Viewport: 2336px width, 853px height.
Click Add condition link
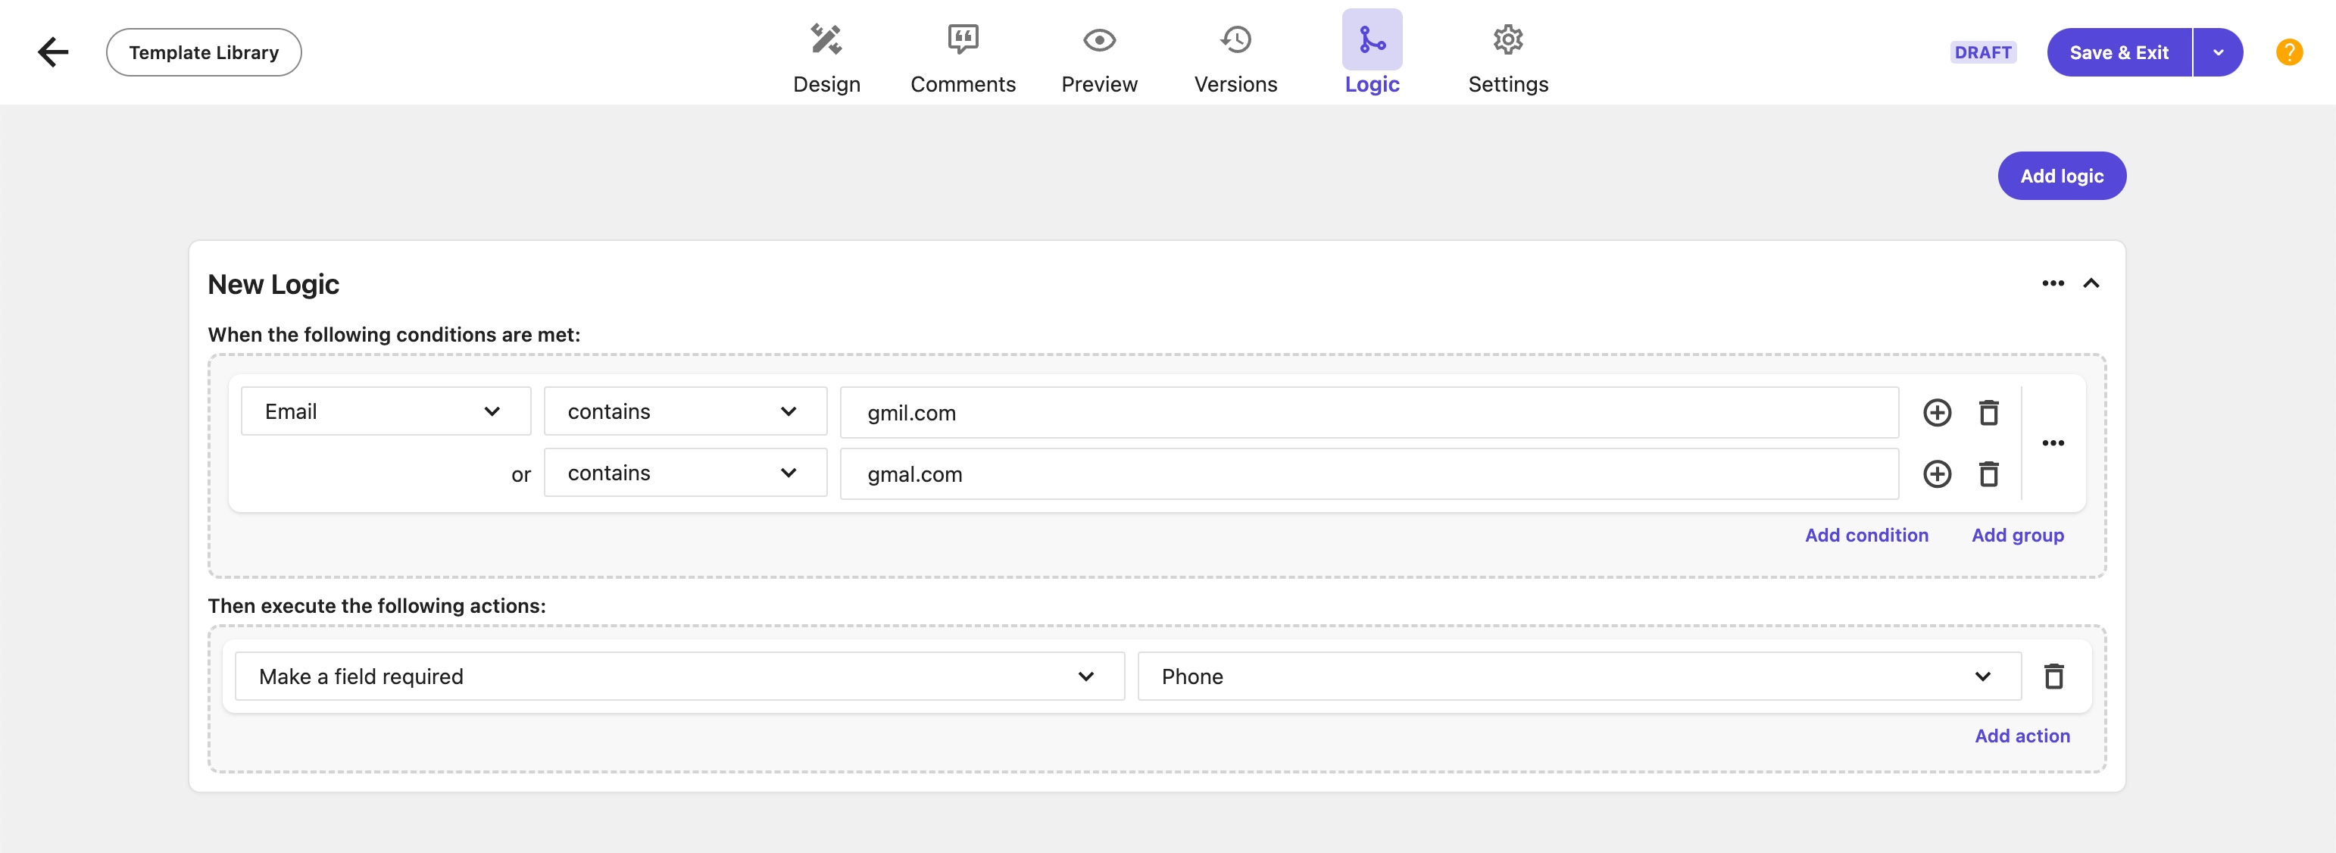[1866, 533]
